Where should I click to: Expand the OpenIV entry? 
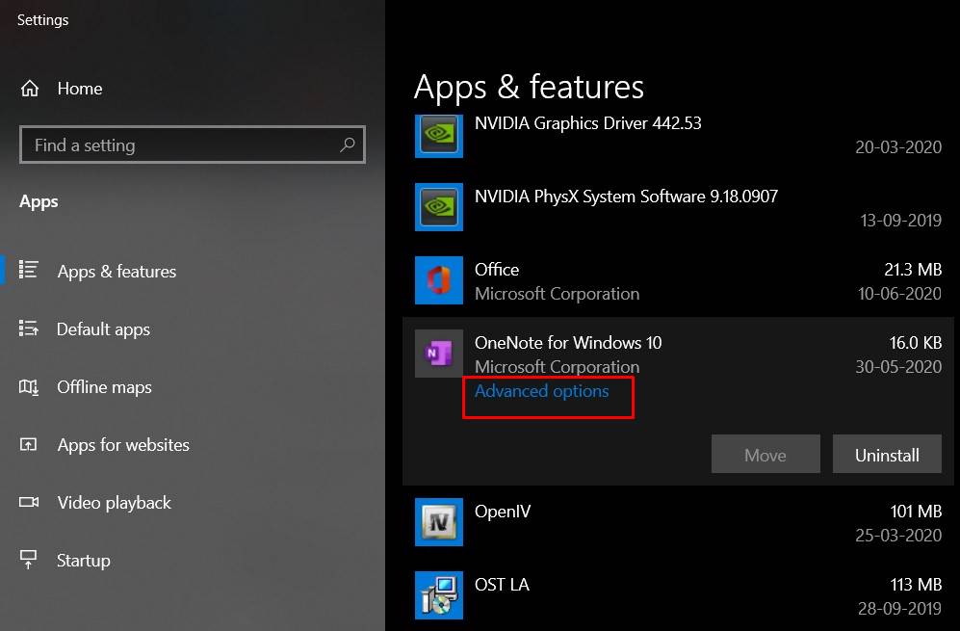674,522
